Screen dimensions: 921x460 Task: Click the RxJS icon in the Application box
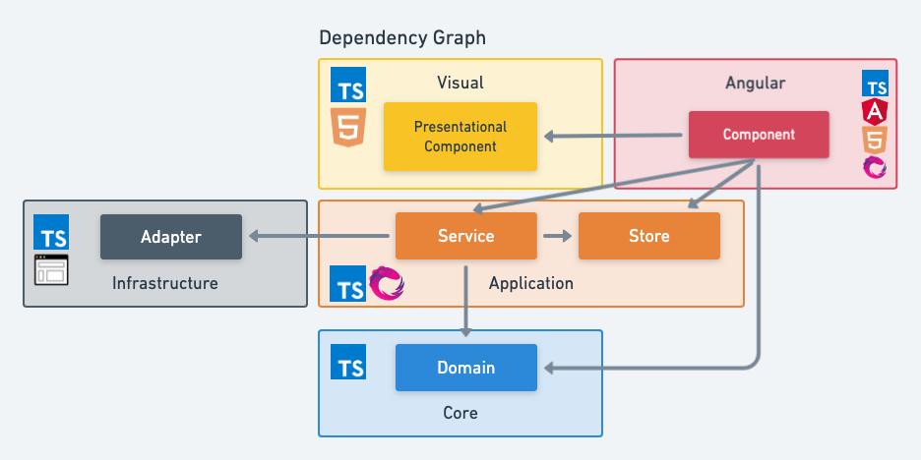387,285
